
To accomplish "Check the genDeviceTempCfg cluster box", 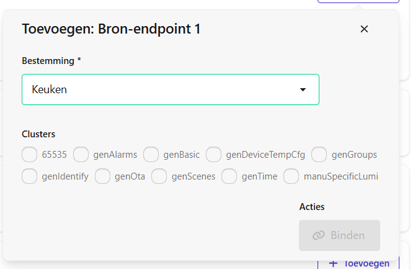I will (214, 154).
